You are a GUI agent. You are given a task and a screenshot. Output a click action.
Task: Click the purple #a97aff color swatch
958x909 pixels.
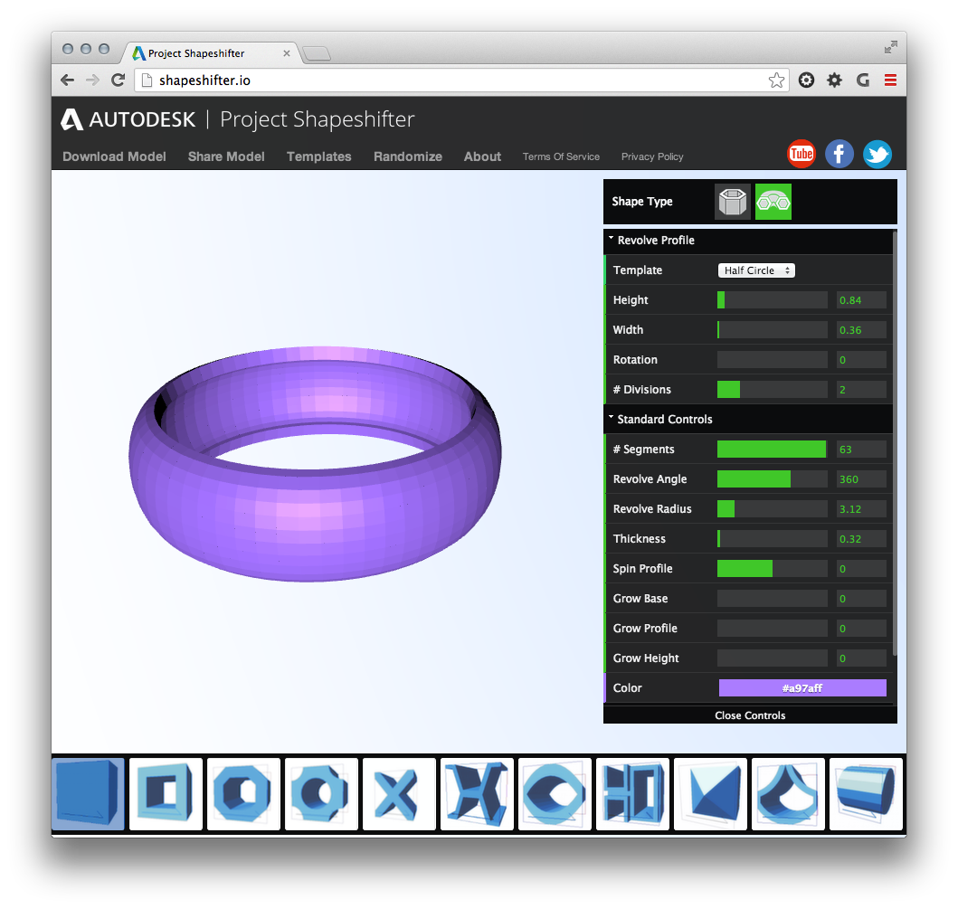802,688
